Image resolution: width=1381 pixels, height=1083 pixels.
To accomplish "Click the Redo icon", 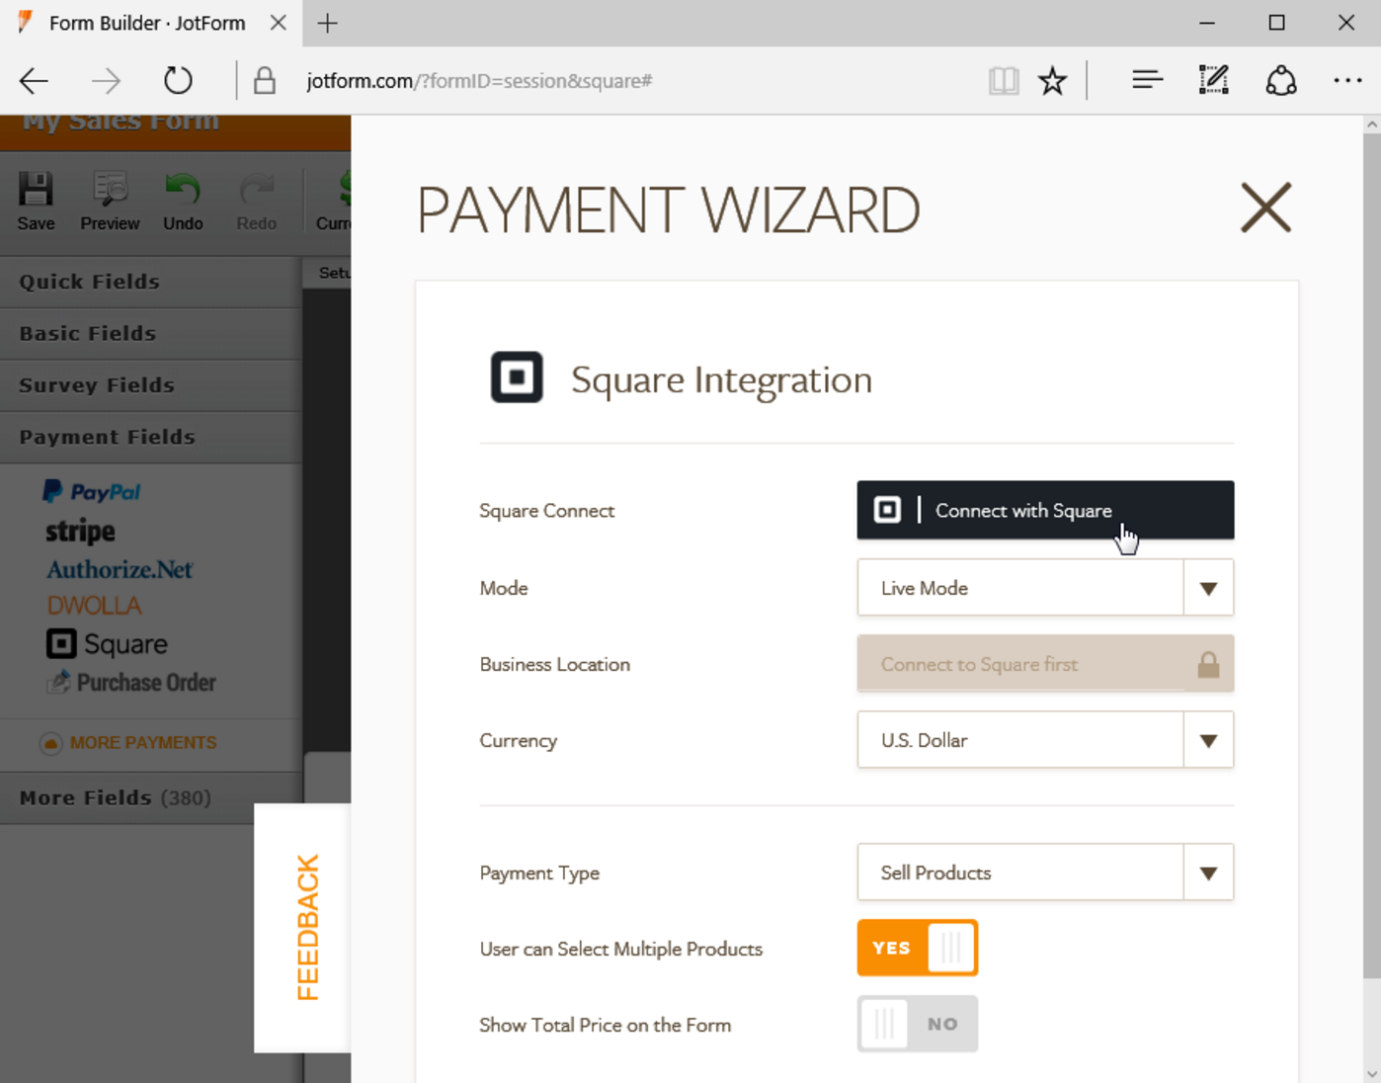I will [x=256, y=198].
